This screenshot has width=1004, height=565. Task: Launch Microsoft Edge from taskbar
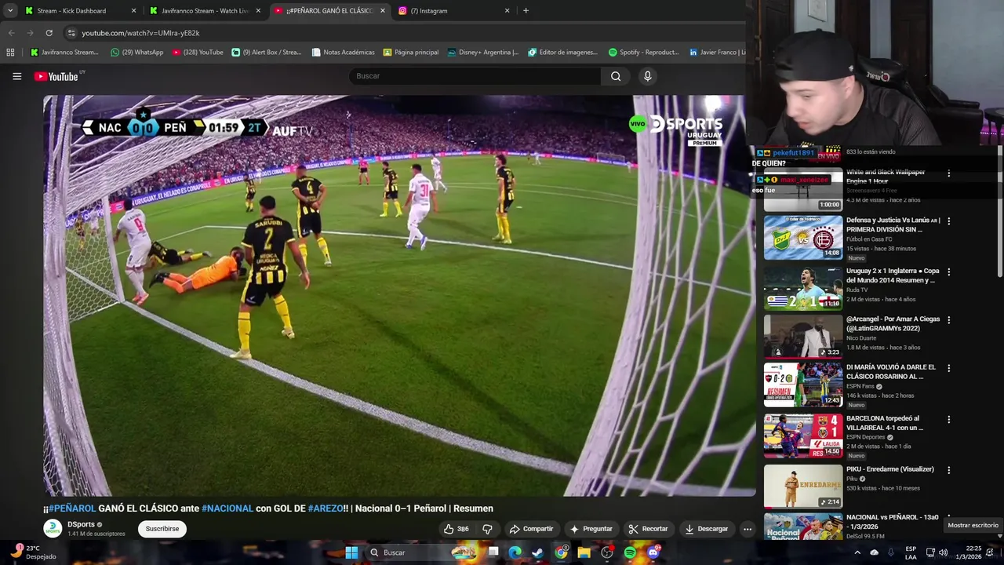point(515,552)
